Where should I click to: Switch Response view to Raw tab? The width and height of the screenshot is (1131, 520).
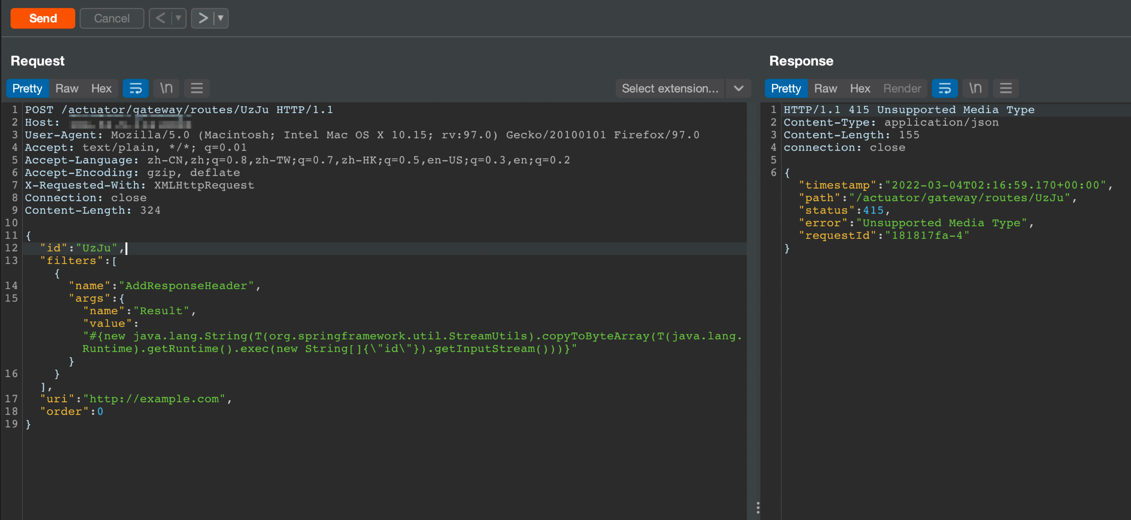[826, 88]
